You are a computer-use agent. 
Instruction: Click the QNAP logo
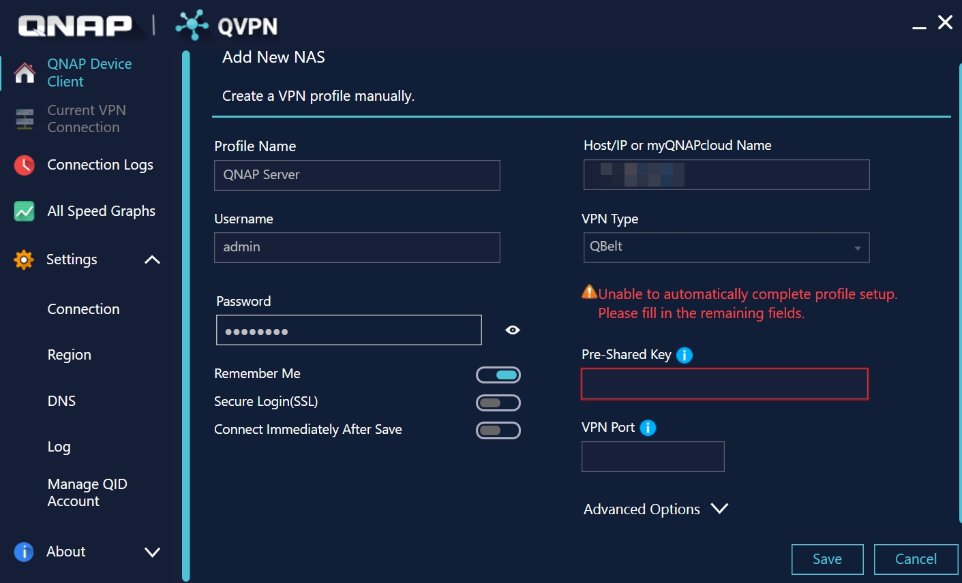coord(75,26)
